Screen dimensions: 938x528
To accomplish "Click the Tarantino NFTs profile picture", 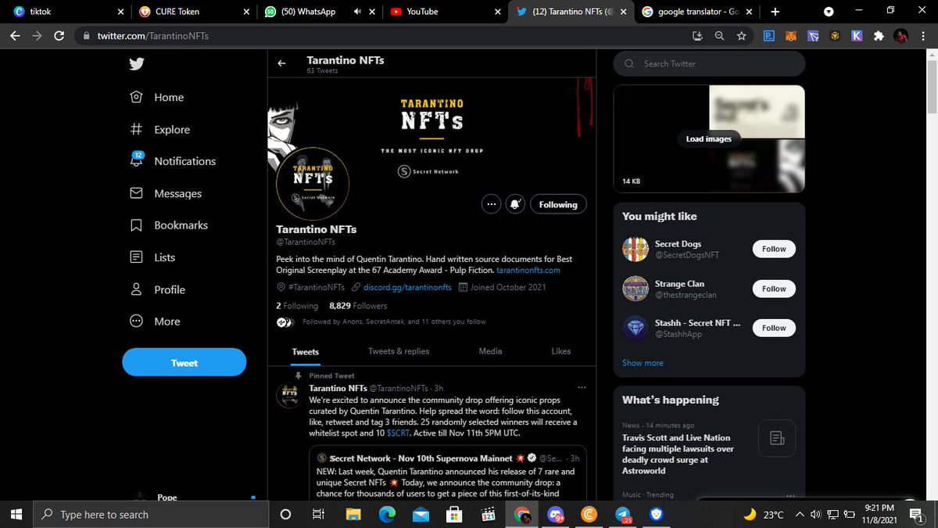I will point(313,183).
